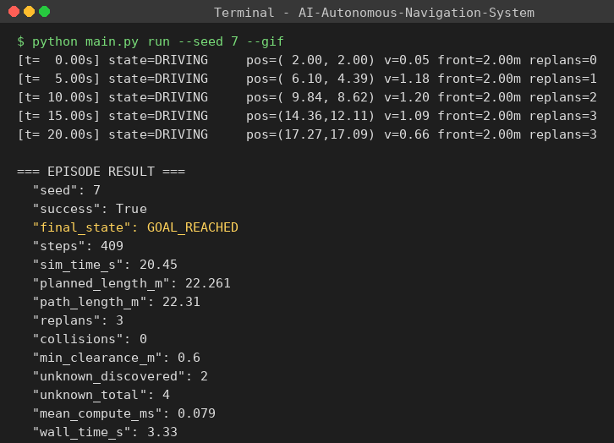Click the "min_clearance_m": 0.6 line
The width and height of the screenshot is (614, 443).
coord(117,358)
